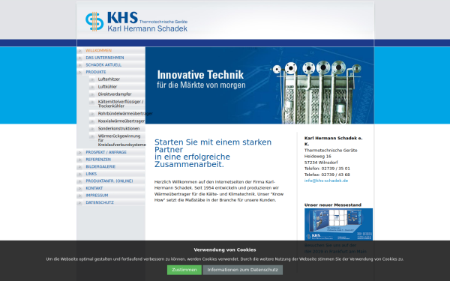View the Impressum
Screen dimensions: 450x281
[x=97, y=196]
